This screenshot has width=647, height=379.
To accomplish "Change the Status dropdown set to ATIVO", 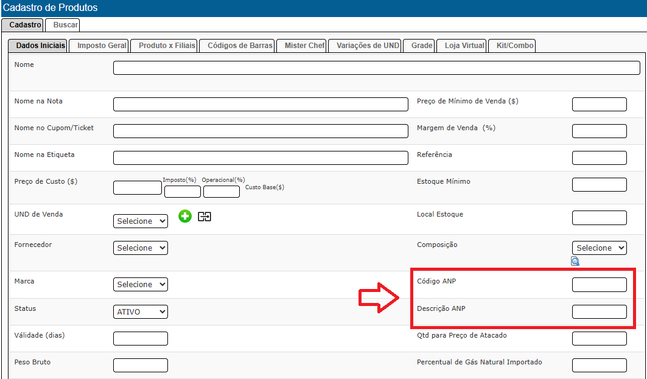I will [x=141, y=311].
